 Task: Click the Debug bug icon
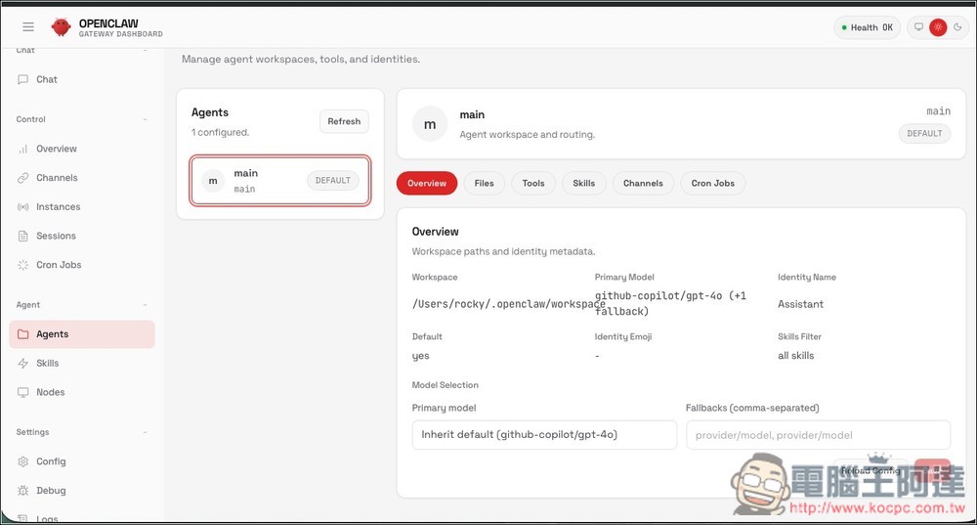pyautogui.click(x=23, y=491)
